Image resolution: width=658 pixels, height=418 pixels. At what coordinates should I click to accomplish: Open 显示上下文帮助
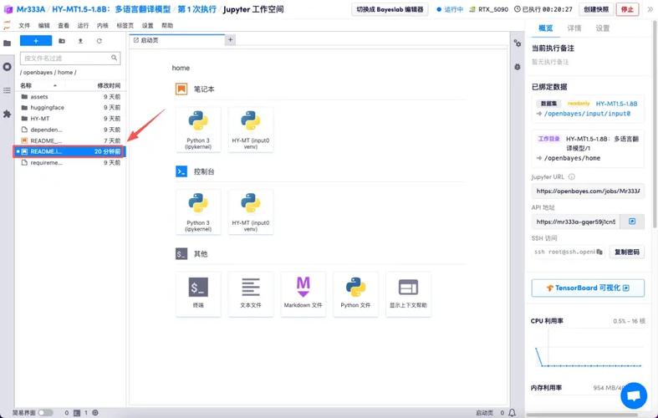pos(408,294)
